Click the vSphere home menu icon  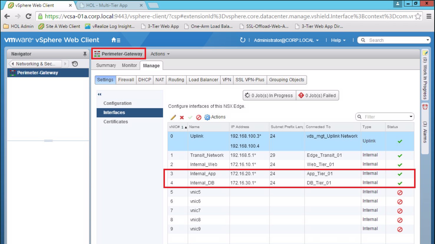coord(116,40)
